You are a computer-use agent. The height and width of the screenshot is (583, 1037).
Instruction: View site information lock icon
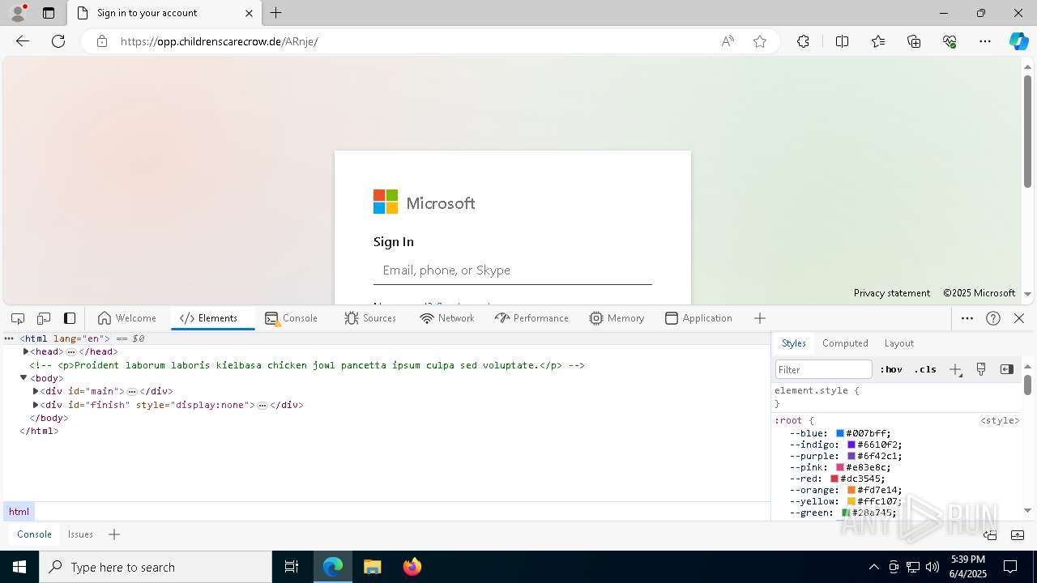[102, 41]
